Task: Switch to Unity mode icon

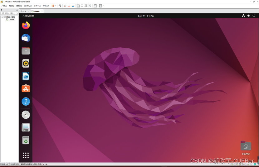Action: pos(90,6)
